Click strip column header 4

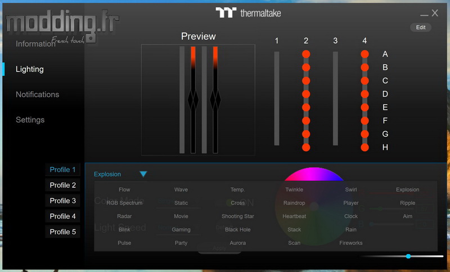(x=364, y=40)
